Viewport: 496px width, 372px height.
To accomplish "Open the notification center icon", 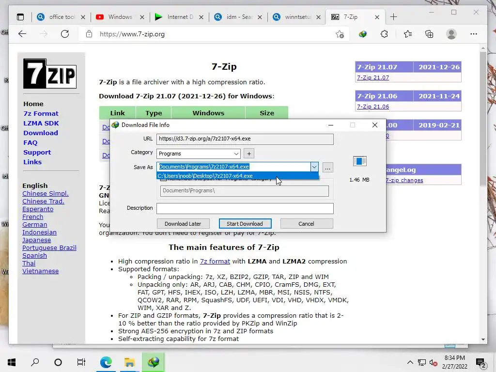I will [x=480, y=363].
